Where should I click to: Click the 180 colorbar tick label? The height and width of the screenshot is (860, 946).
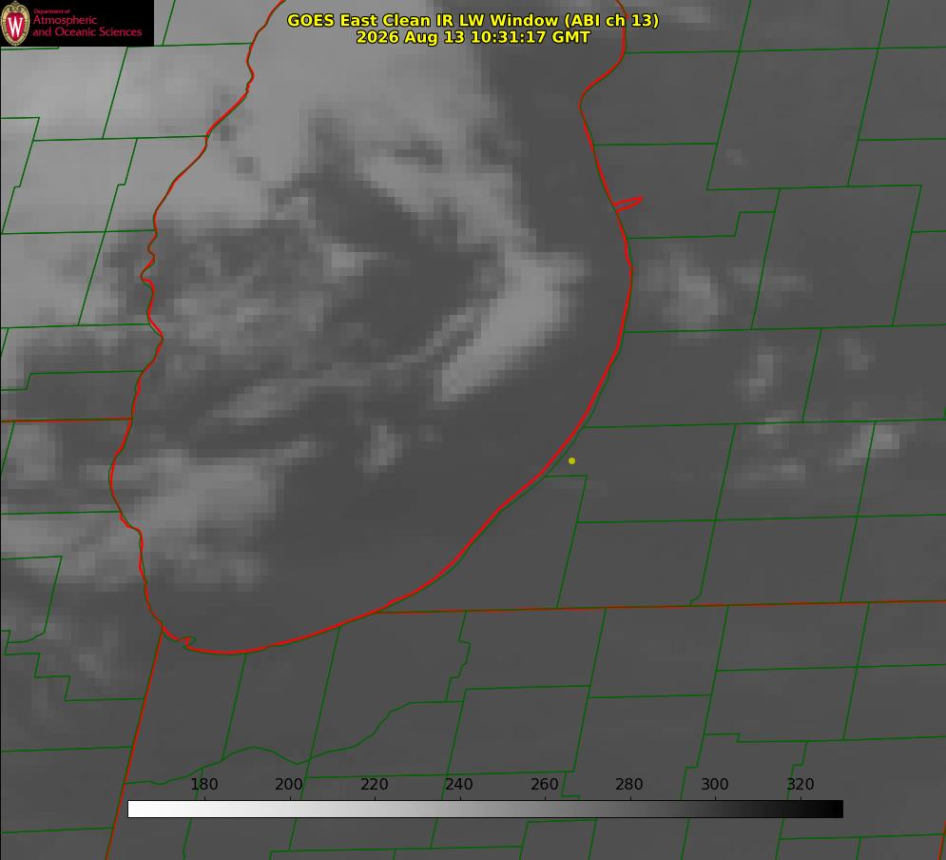[x=203, y=784]
